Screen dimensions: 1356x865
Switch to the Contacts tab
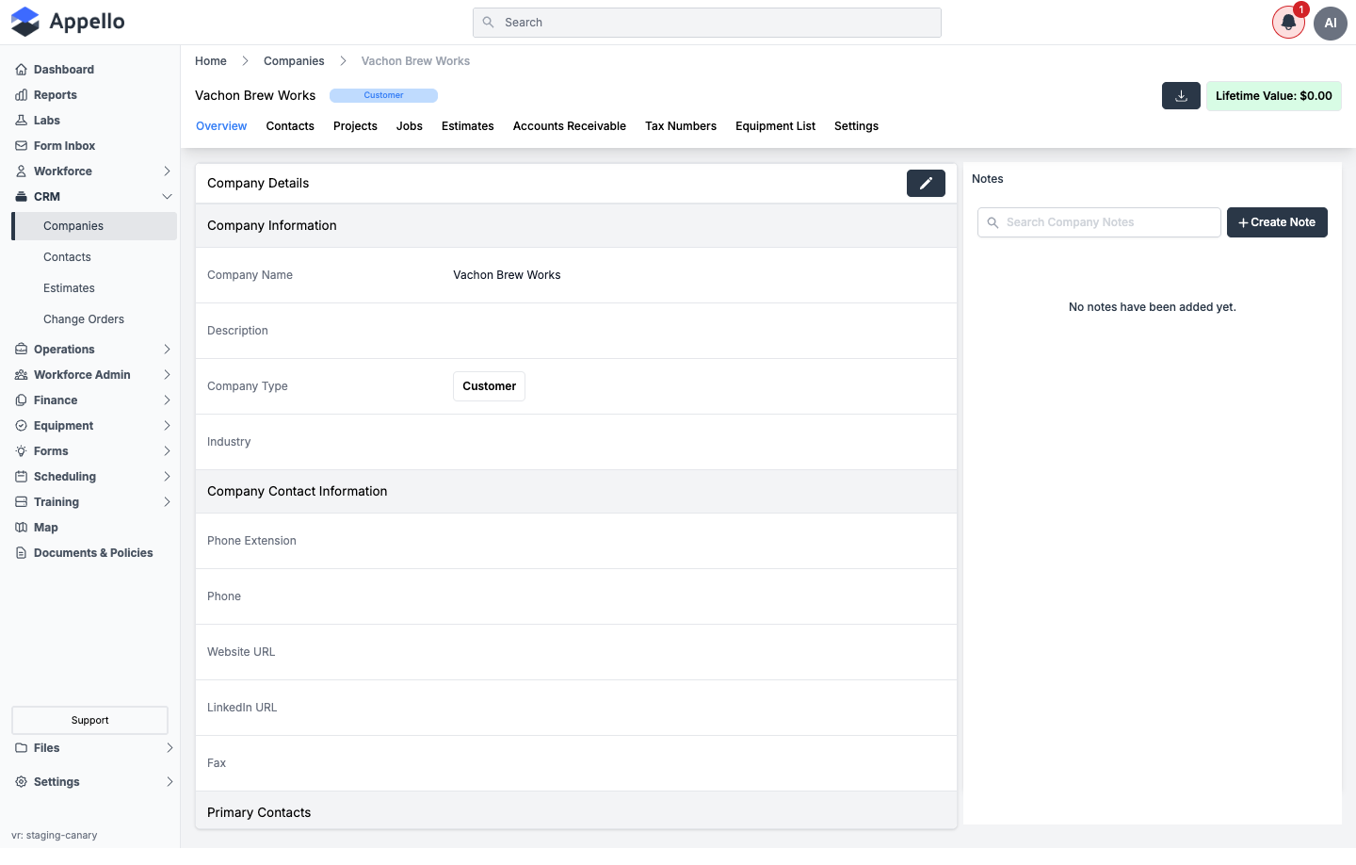coord(290,126)
